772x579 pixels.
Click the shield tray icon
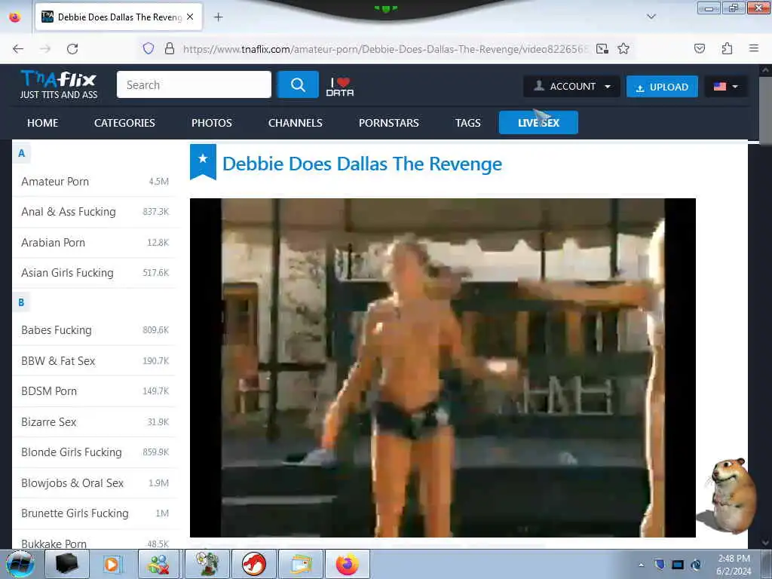[x=659, y=564]
